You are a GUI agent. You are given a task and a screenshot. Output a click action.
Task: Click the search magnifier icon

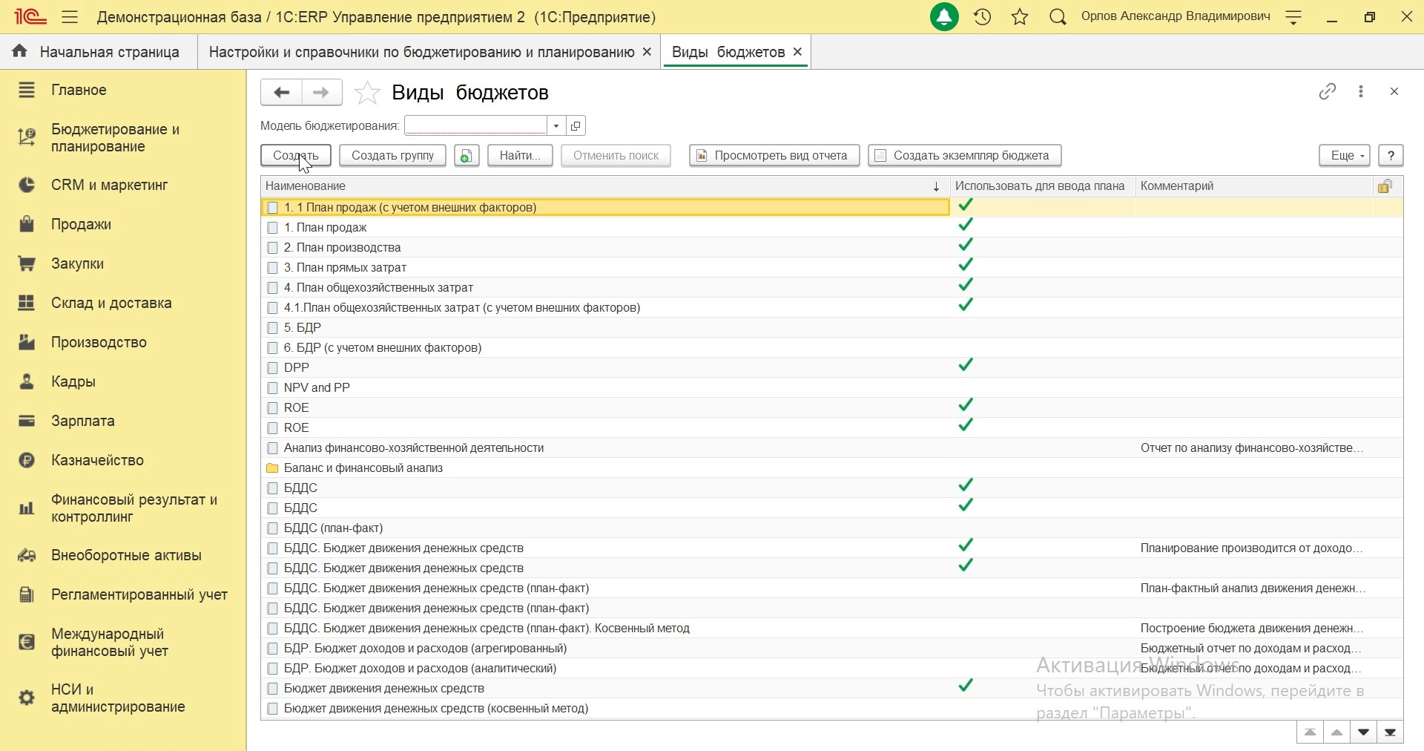(x=1058, y=17)
